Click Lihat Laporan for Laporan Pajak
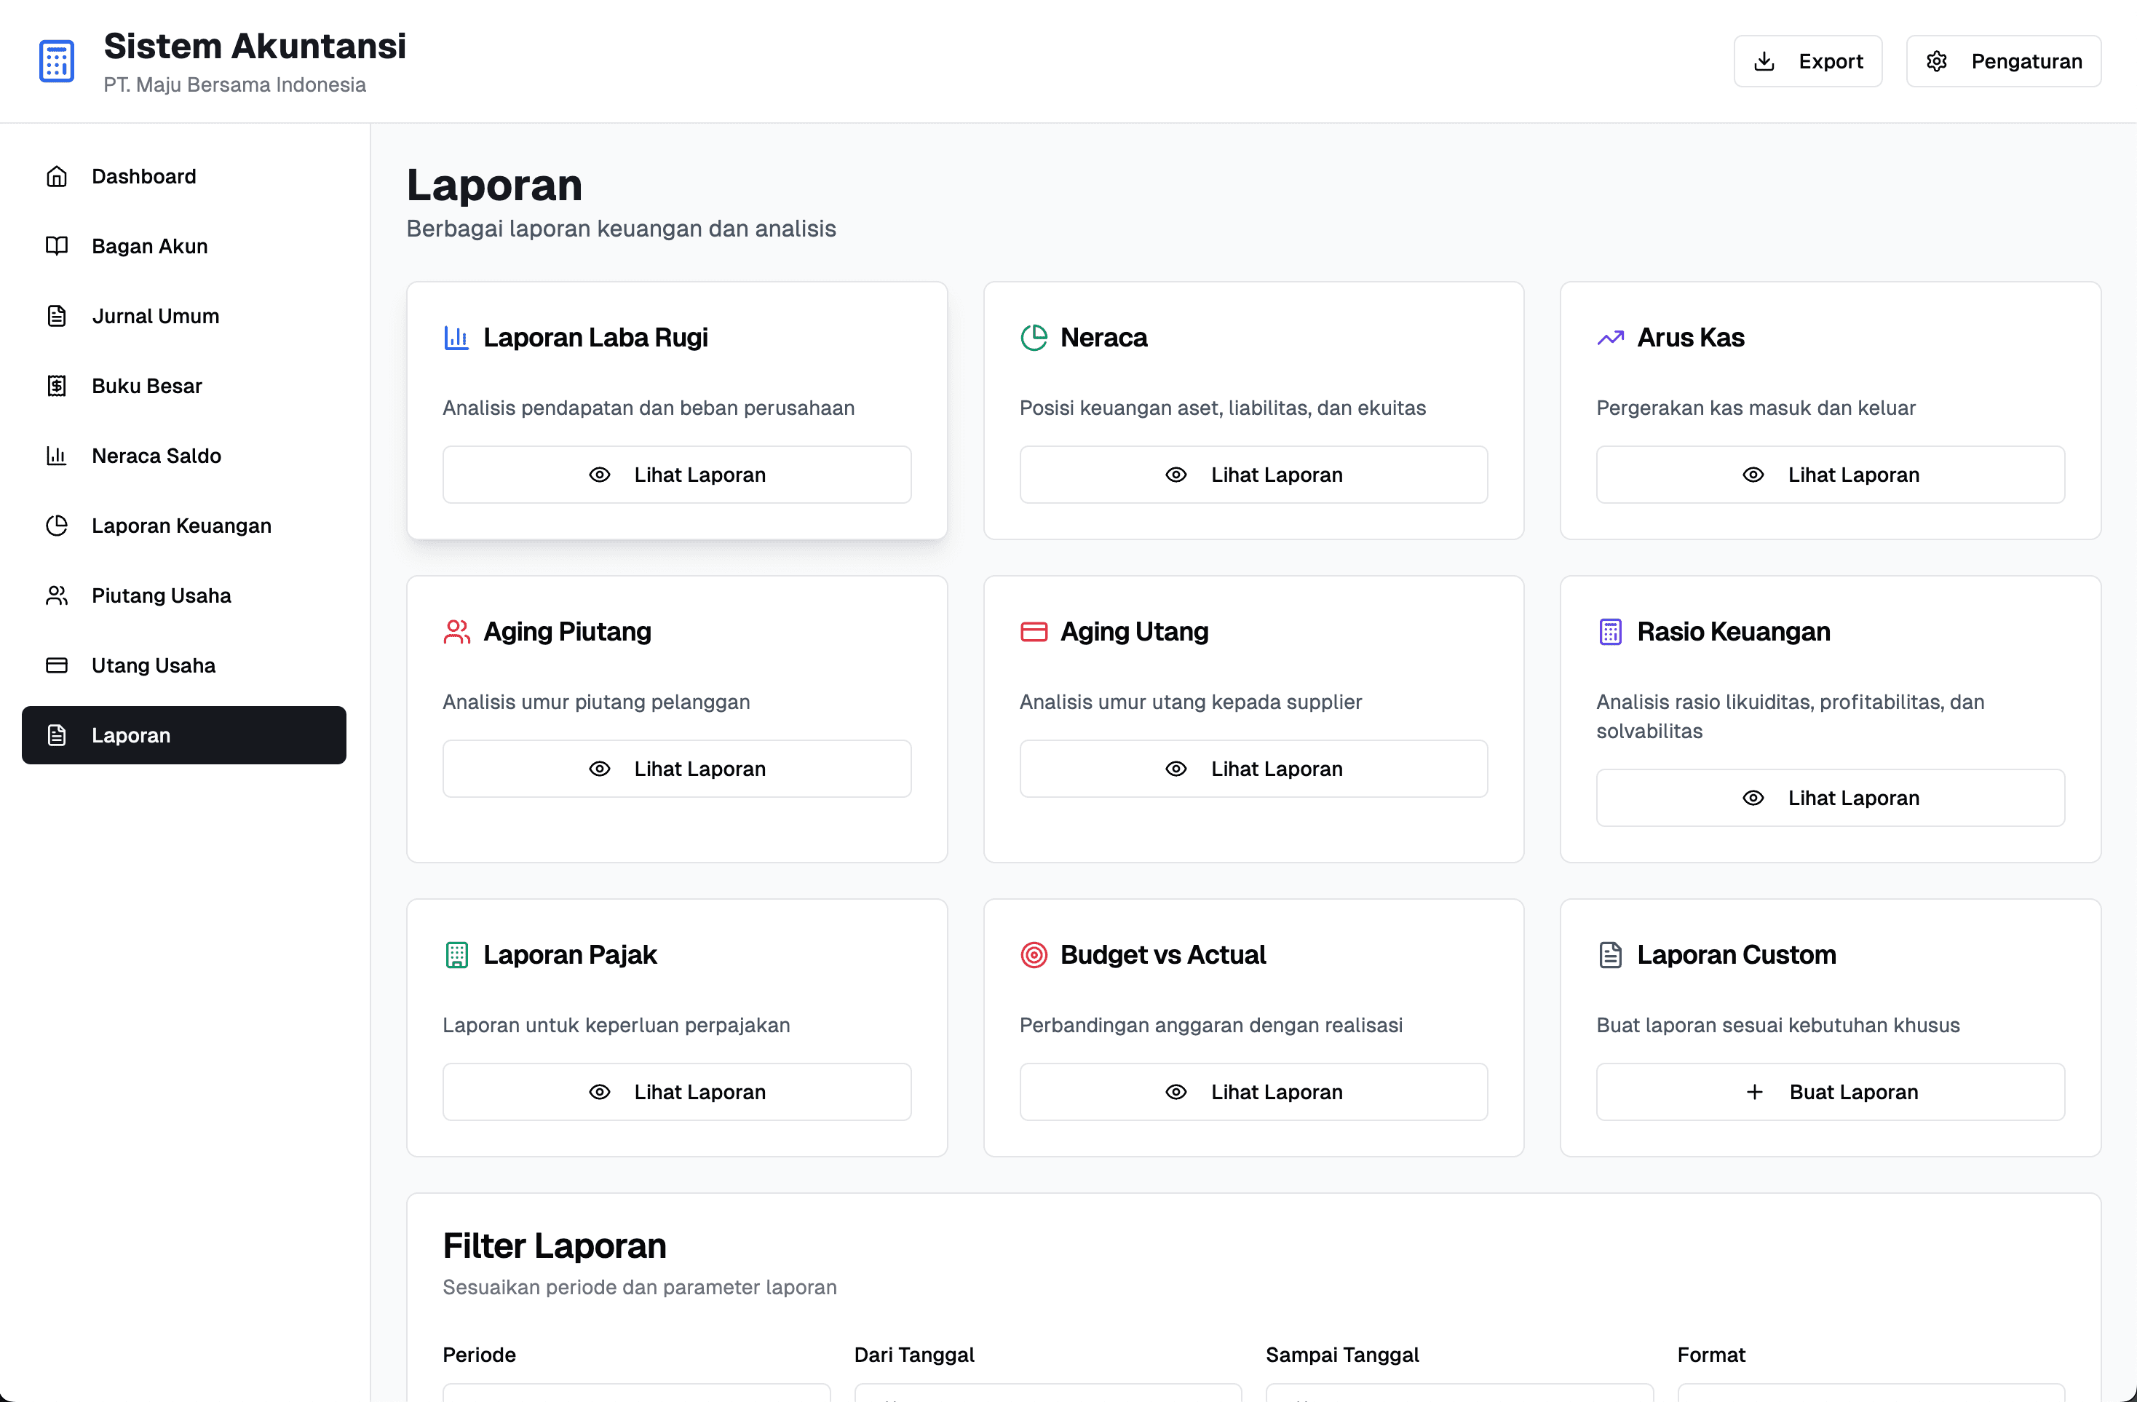The height and width of the screenshot is (1402, 2137). point(677,1092)
